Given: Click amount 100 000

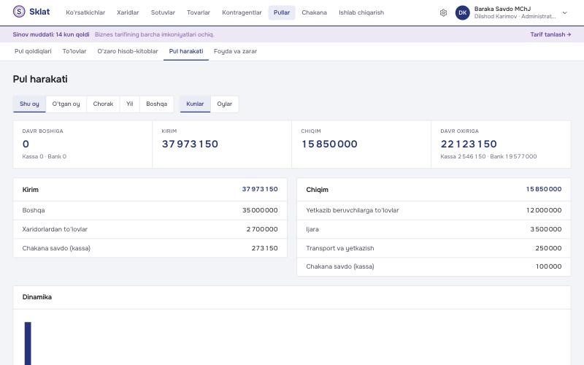Looking at the screenshot, I should (549, 266).
